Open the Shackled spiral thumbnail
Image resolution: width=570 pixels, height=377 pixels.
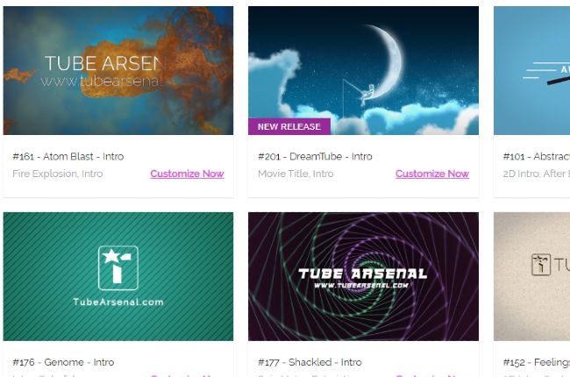coord(363,276)
